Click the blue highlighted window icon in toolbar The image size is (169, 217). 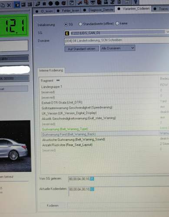[x=17, y=5]
